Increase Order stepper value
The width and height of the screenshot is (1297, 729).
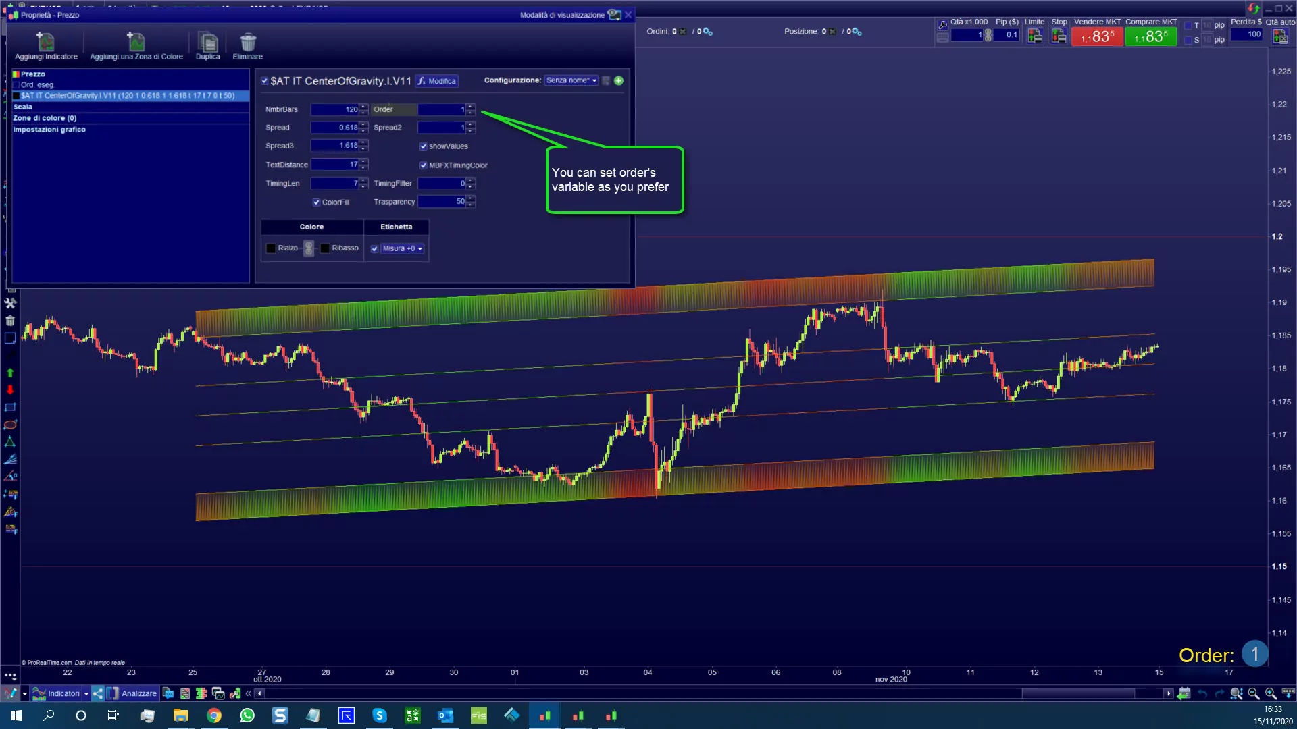[471, 107]
